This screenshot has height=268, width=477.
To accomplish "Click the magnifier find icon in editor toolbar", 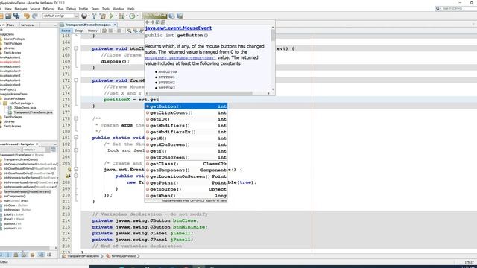I will point(129,31).
